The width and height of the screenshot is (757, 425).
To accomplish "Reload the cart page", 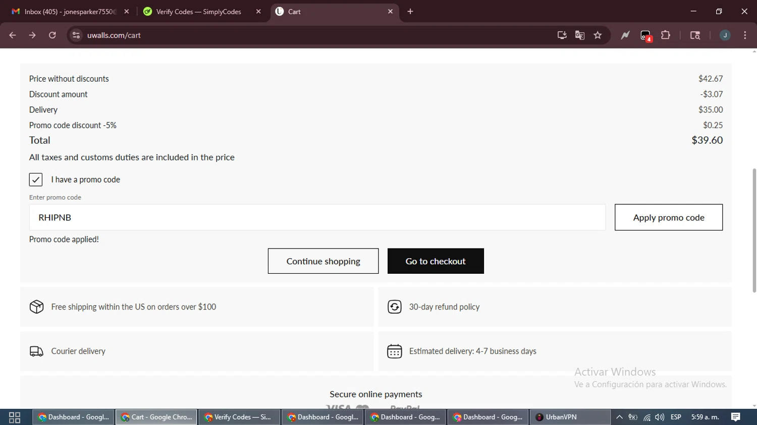I will pyautogui.click(x=52, y=35).
